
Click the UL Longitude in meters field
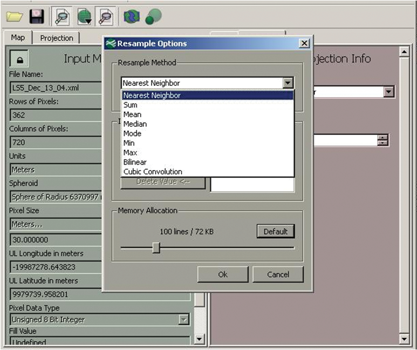pyautogui.click(x=54, y=267)
